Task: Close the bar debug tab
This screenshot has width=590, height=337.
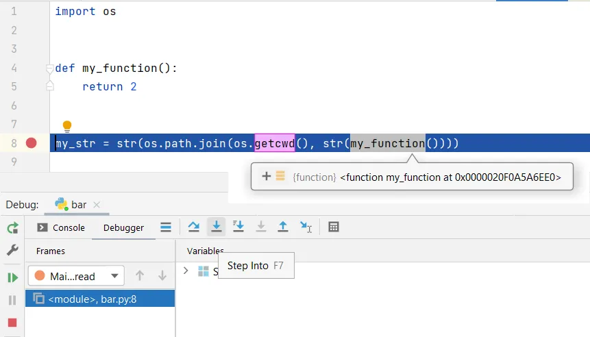Action: pos(97,205)
